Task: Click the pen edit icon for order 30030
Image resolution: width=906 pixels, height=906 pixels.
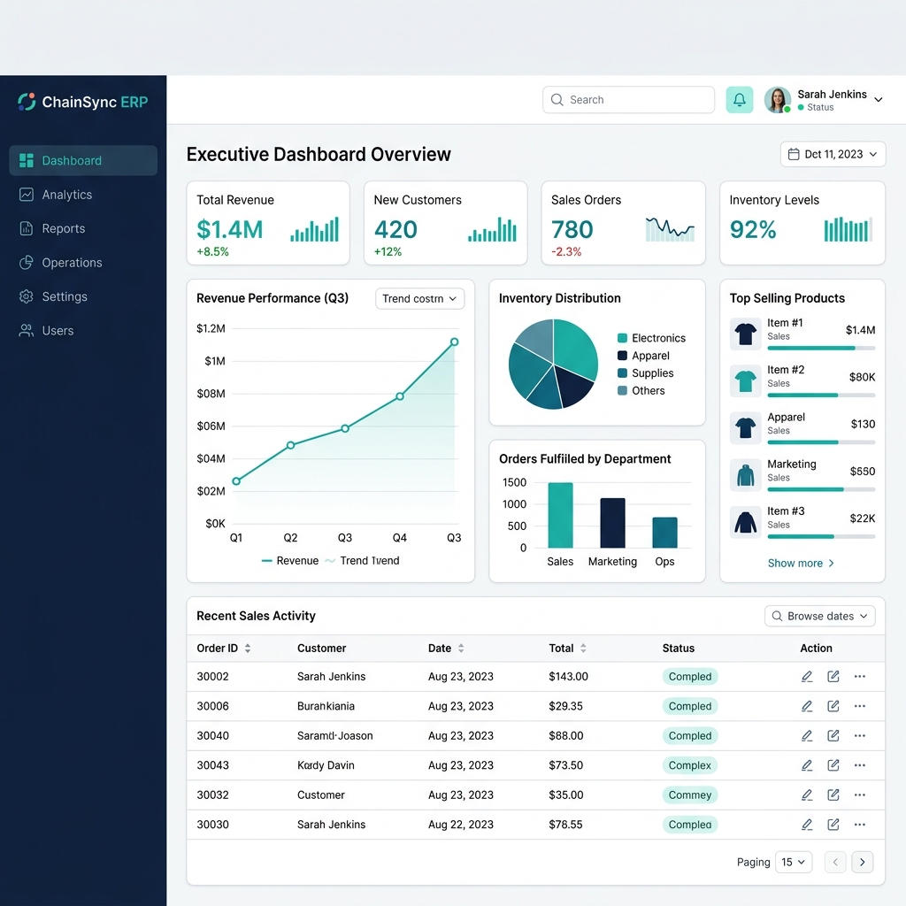Action: [807, 825]
